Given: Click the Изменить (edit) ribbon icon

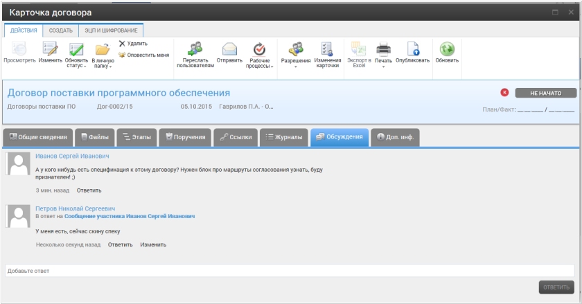Looking at the screenshot, I should (x=50, y=49).
